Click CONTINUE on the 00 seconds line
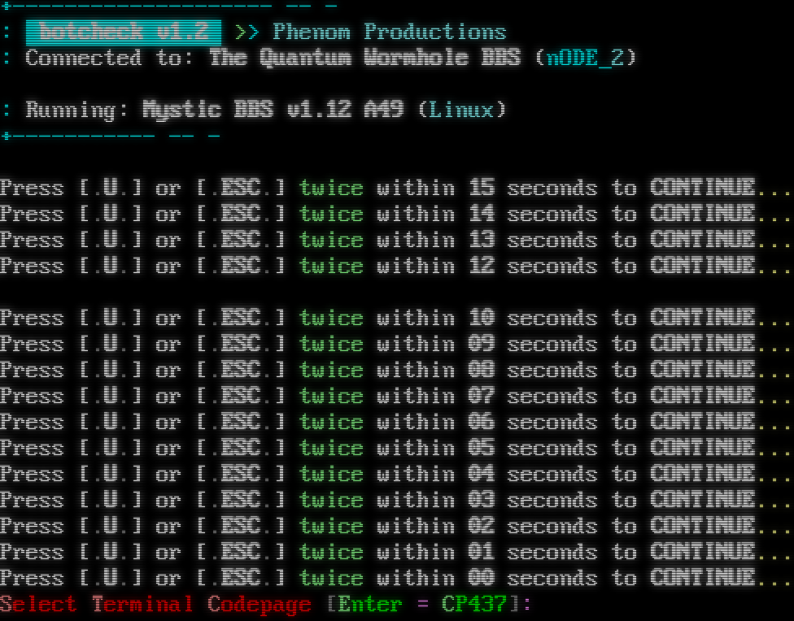 click(x=703, y=579)
